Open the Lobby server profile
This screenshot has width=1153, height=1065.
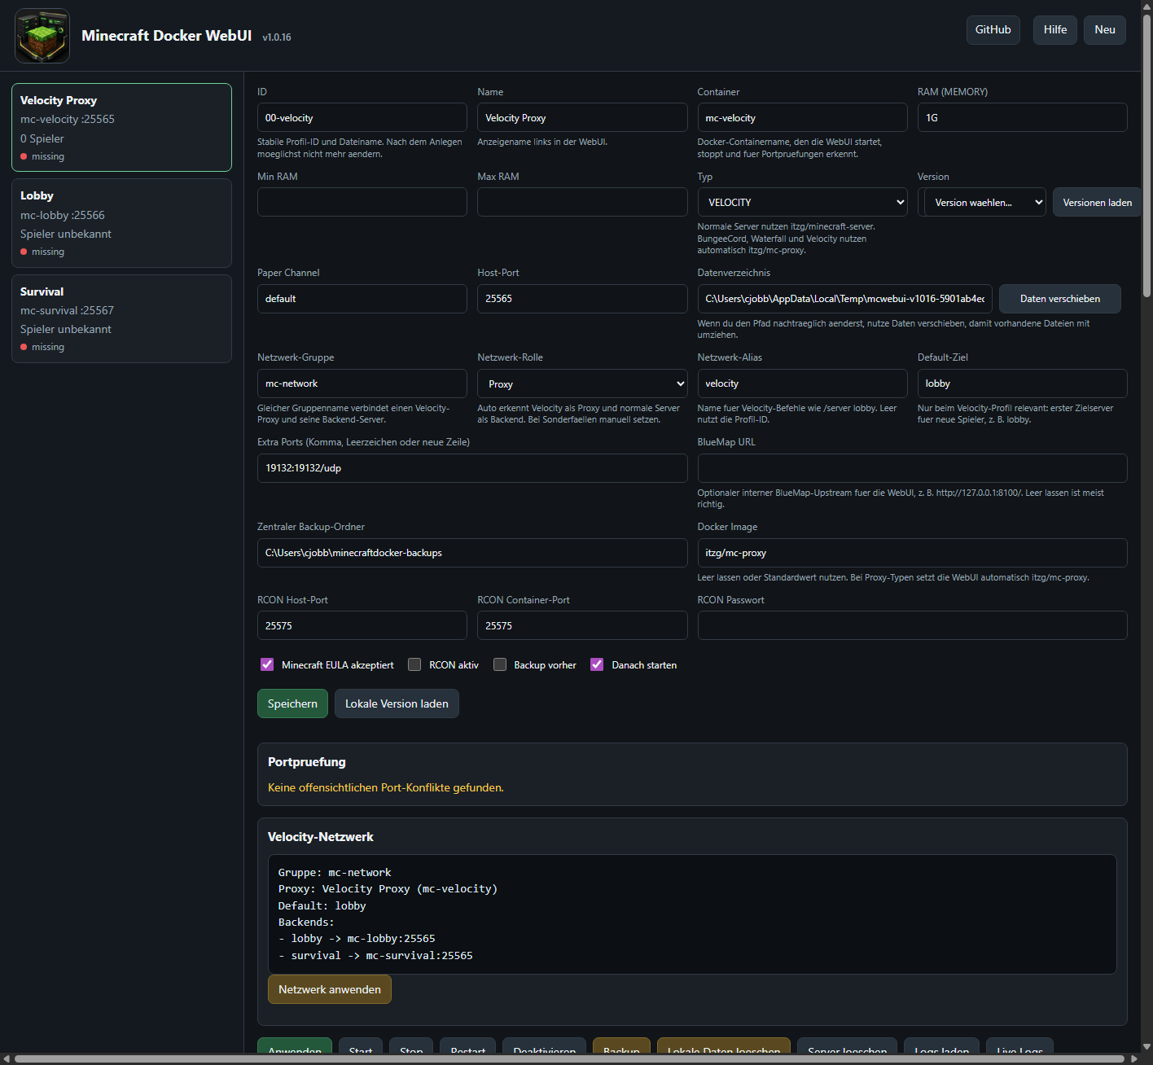click(x=121, y=223)
